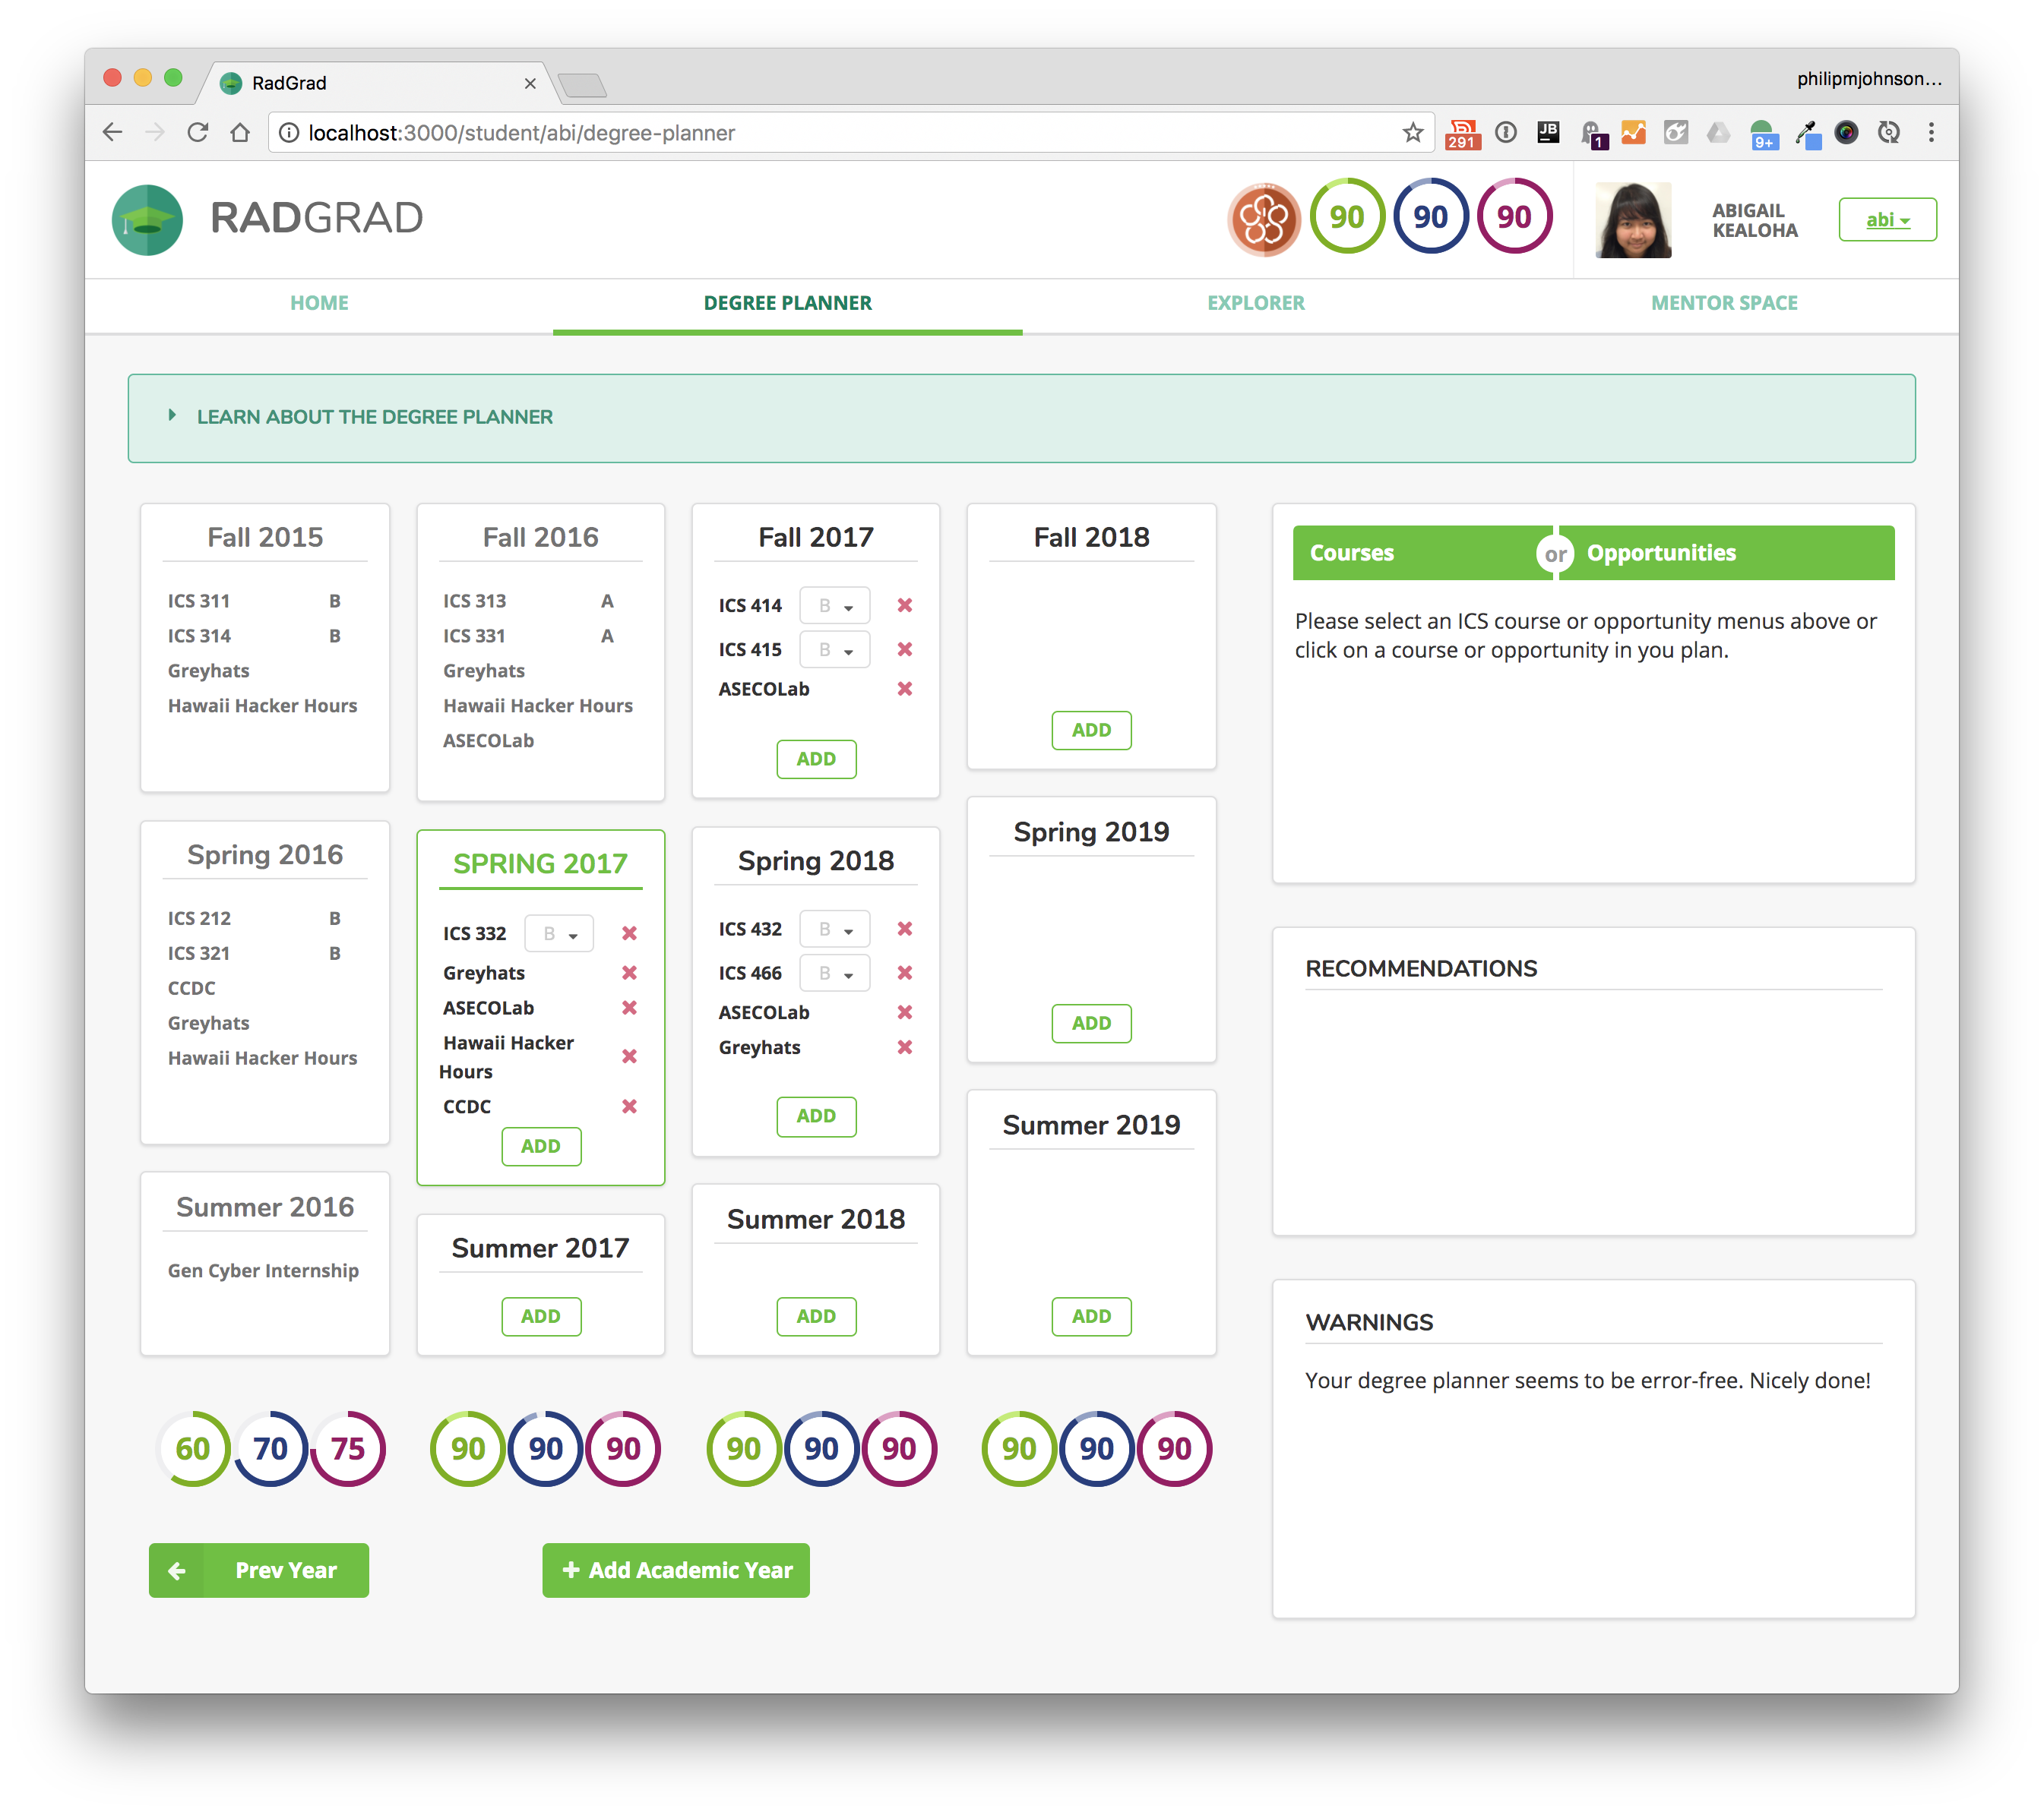Remove ICS 414 with its red X
The width and height of the screenshot is (2044, 1815).
pyautogui.click(x=904, y=606)
